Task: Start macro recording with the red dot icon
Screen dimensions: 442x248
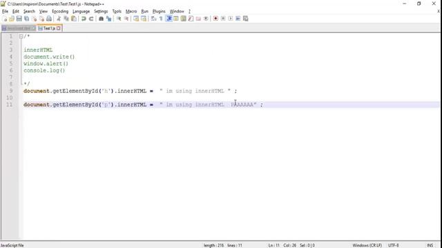Action: coord(215,19)
